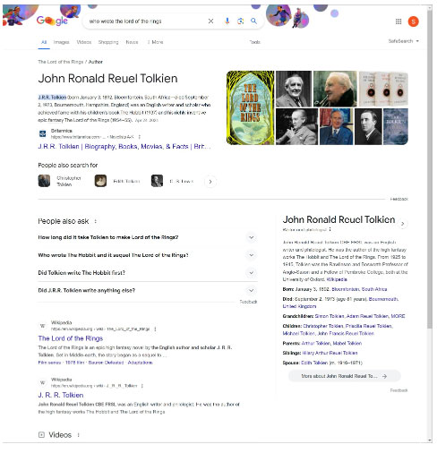437x453 pixels.
Task: Switch to the Images tab
Action: pyautogui.click(x=61, y=42)
